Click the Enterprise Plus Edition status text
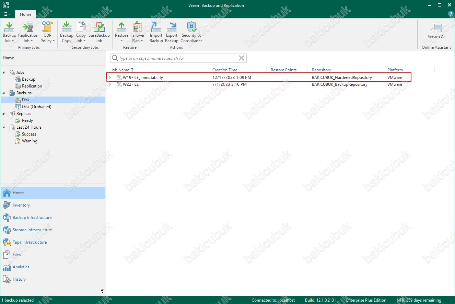The width and height of the screenshot is (455, 304). (x=366, y=300)
